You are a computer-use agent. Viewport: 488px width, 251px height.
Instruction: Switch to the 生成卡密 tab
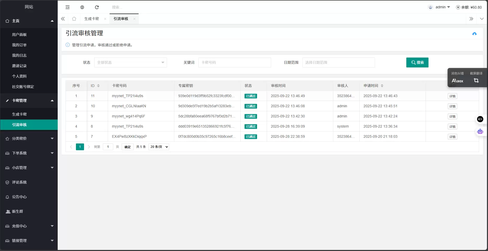pos(92,19)
